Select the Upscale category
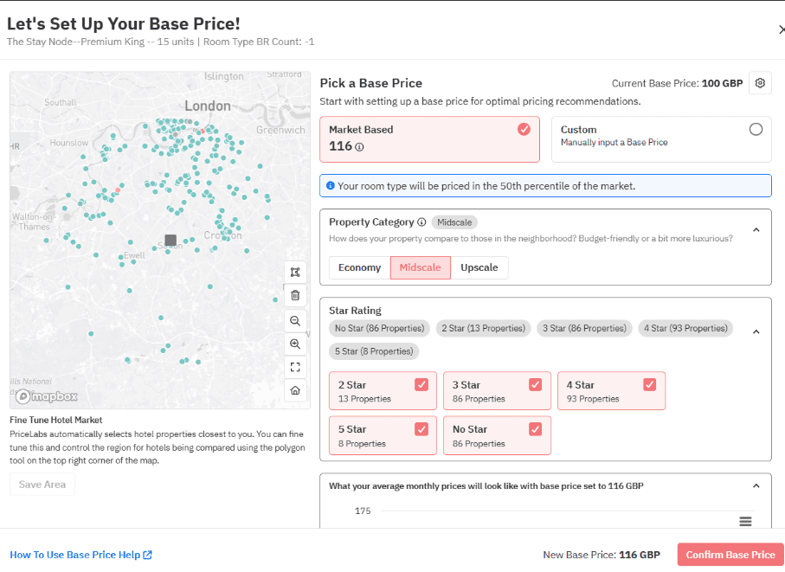Viewport: 785px width, 572px height. [479, 267]
